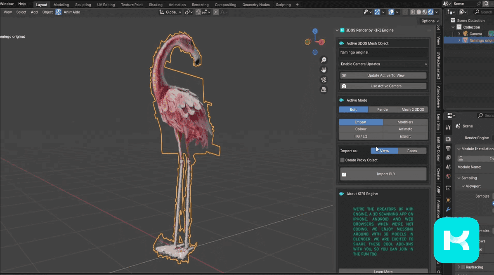This screenshot has width=494, height=275.
Task: Click the blue negative Z axis gizmo ball
Action: (x=315, y=52)
